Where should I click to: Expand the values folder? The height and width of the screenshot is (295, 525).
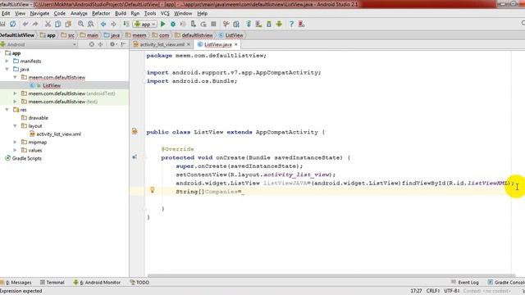(15, 150)
